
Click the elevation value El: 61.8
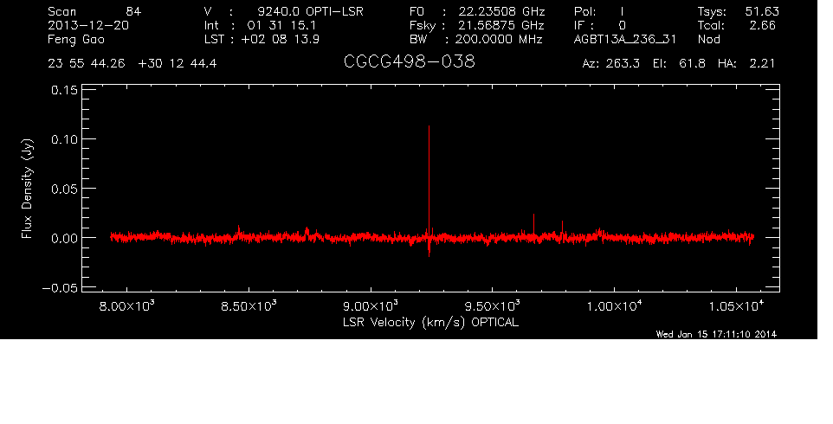pyautogui.click(x=679, y=63)
